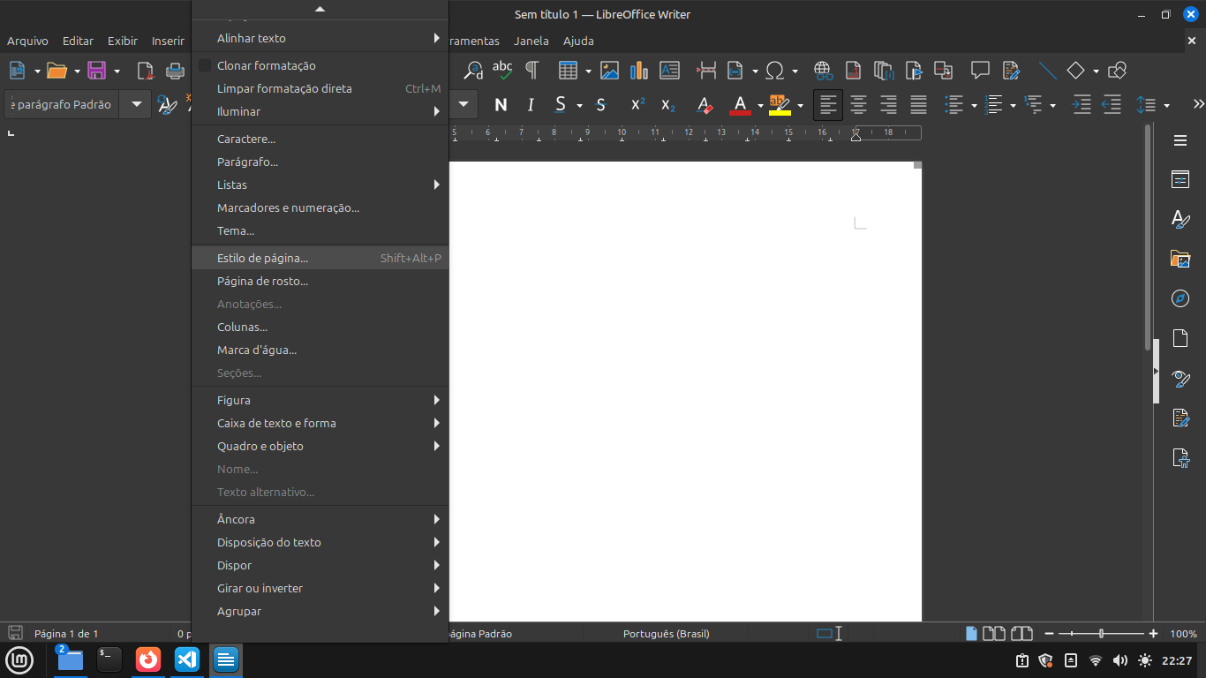Clear direct formatting (eraser icon)
The image size is (1206, 678).
click(704, 105)
